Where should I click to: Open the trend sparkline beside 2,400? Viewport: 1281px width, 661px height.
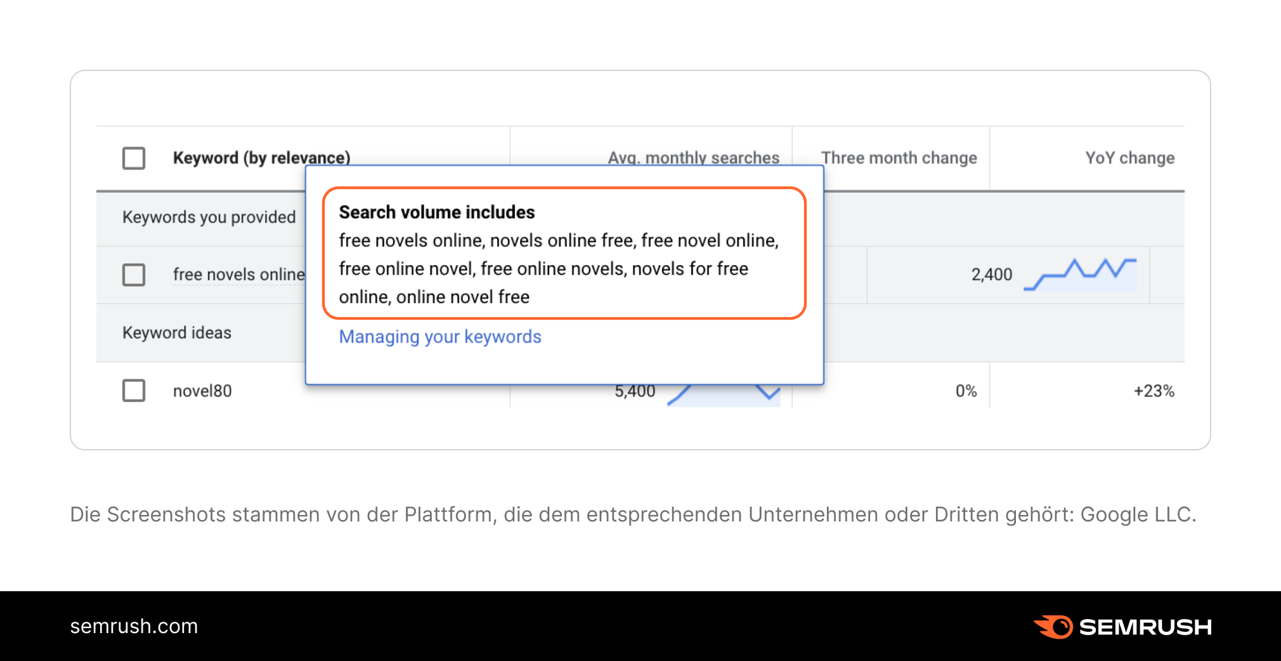[1080, 275]
